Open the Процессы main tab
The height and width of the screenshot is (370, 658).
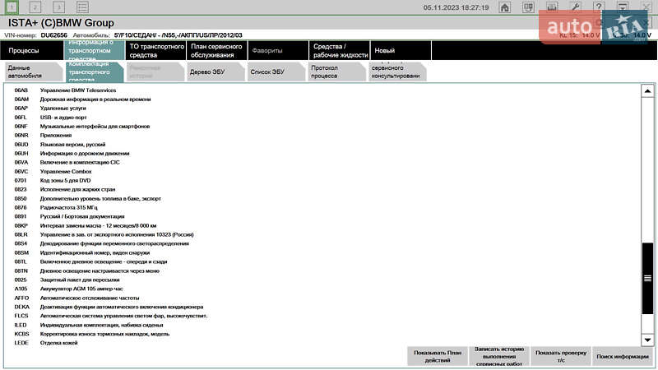click(31, 50)
